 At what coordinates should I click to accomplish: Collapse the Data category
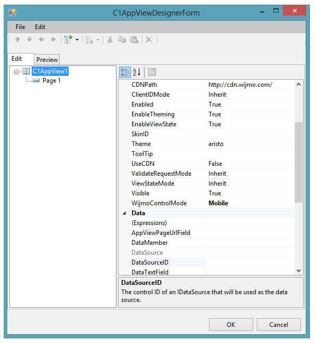tap(124, 213)
